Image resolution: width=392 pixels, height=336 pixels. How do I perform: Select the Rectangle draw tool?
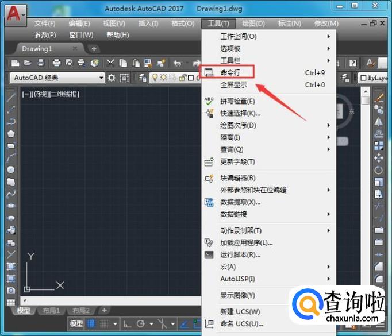coord(11,146)
